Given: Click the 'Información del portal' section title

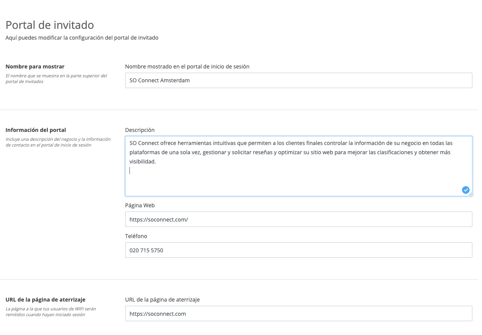Looking at the screenshot, I should click(x=36, y=130).
